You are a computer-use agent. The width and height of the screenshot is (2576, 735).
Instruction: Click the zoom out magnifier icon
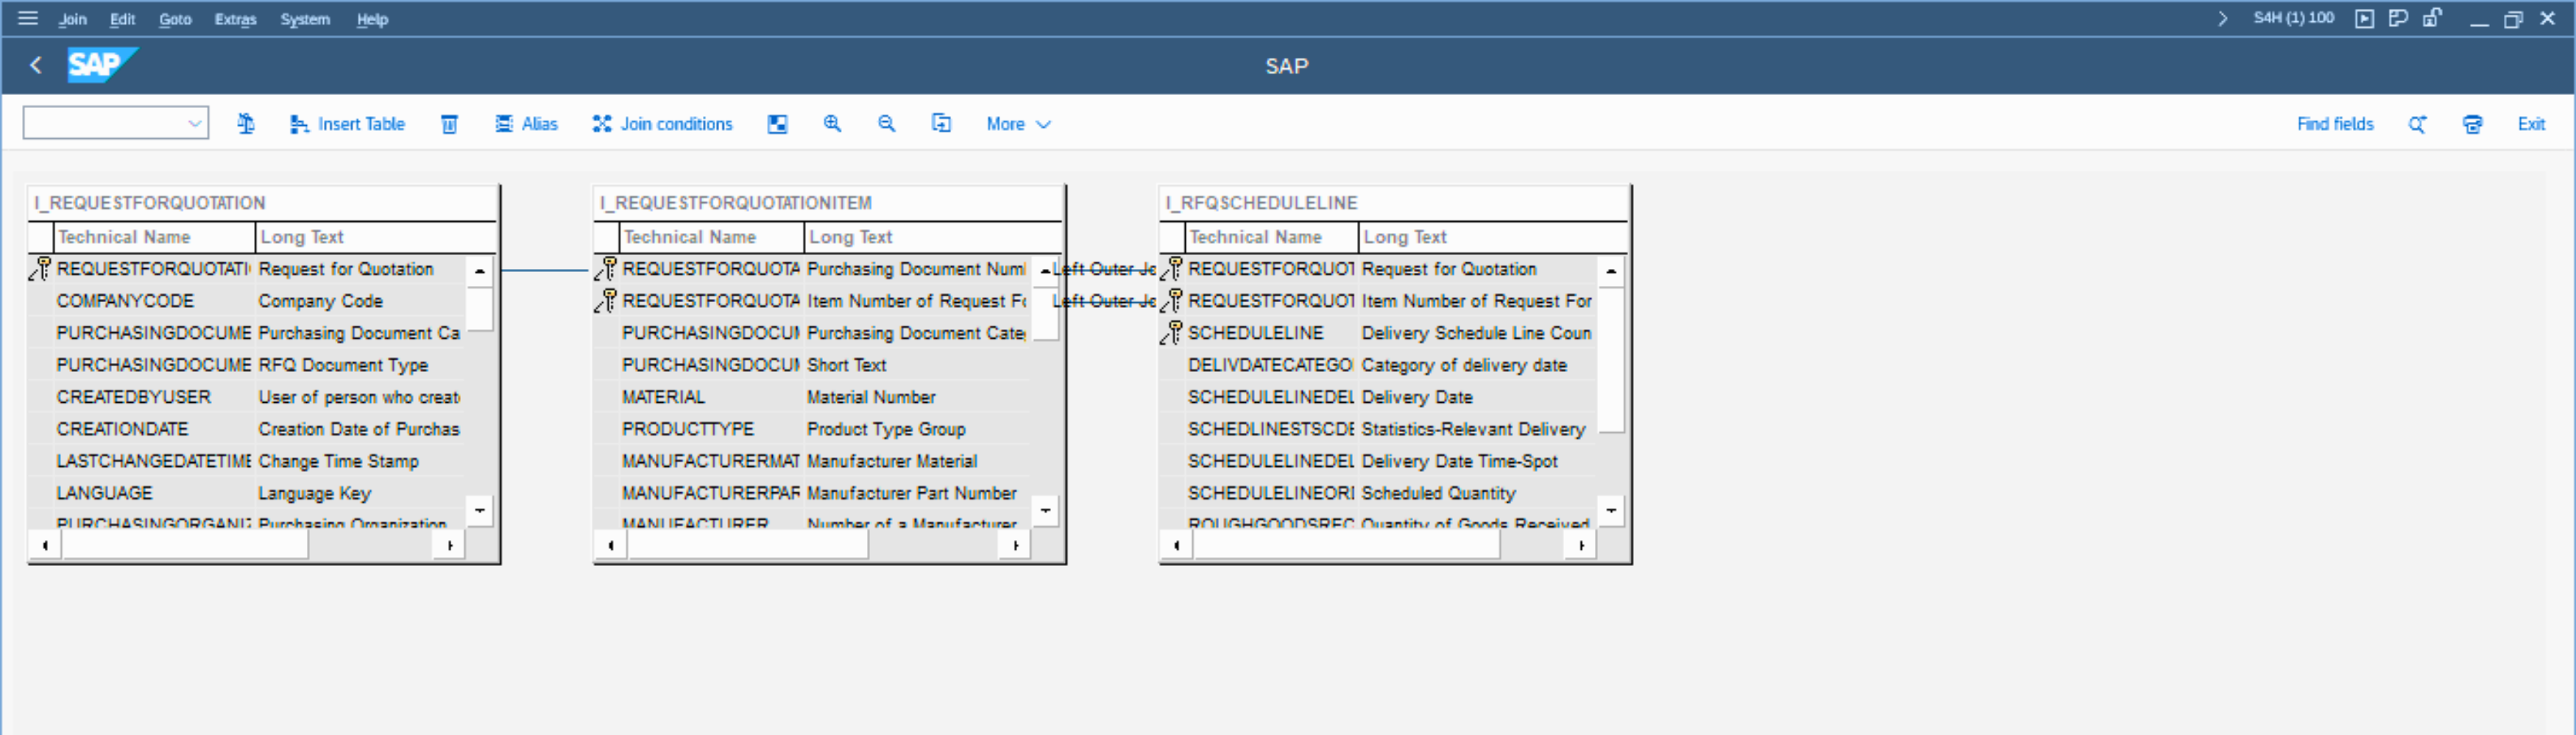click(886, 123)
